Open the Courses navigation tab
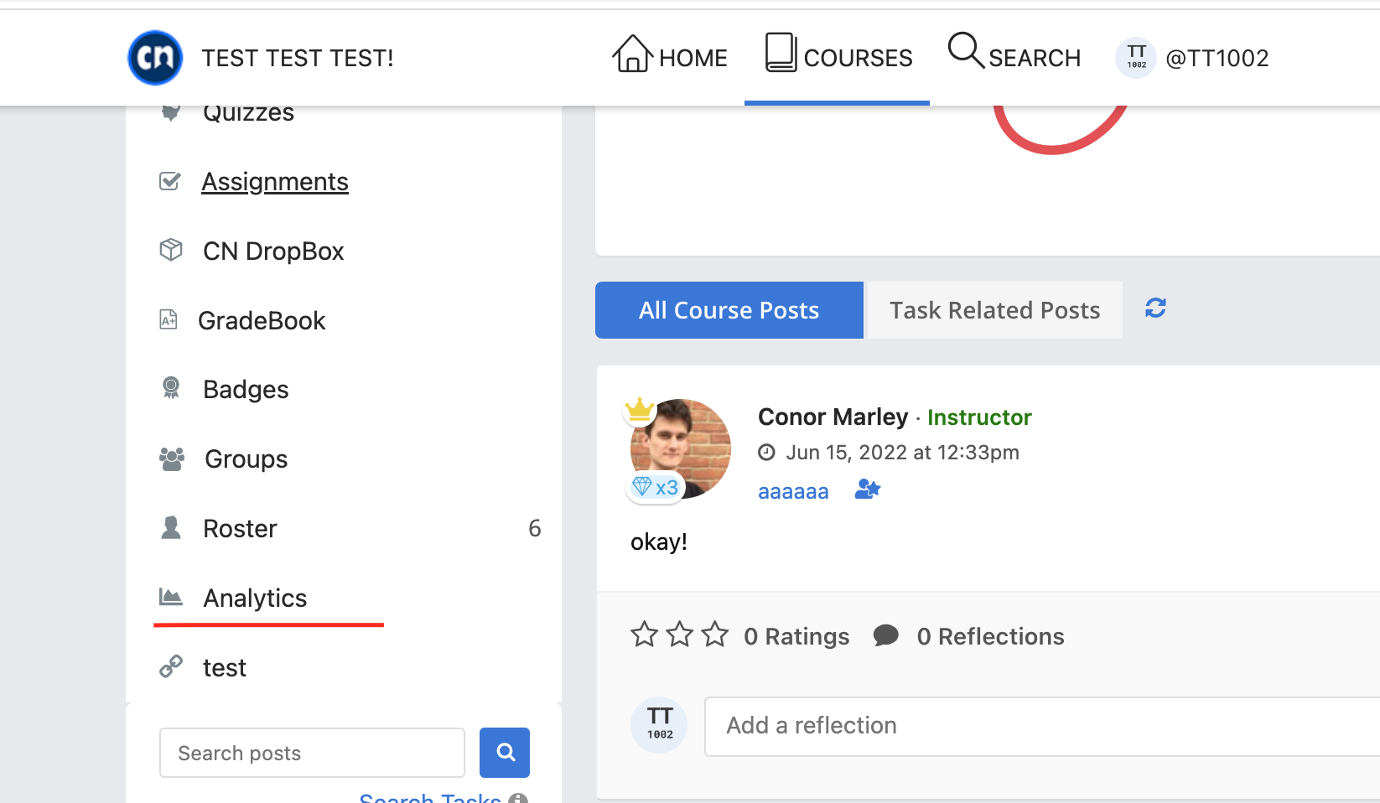 tap(838, 55)
